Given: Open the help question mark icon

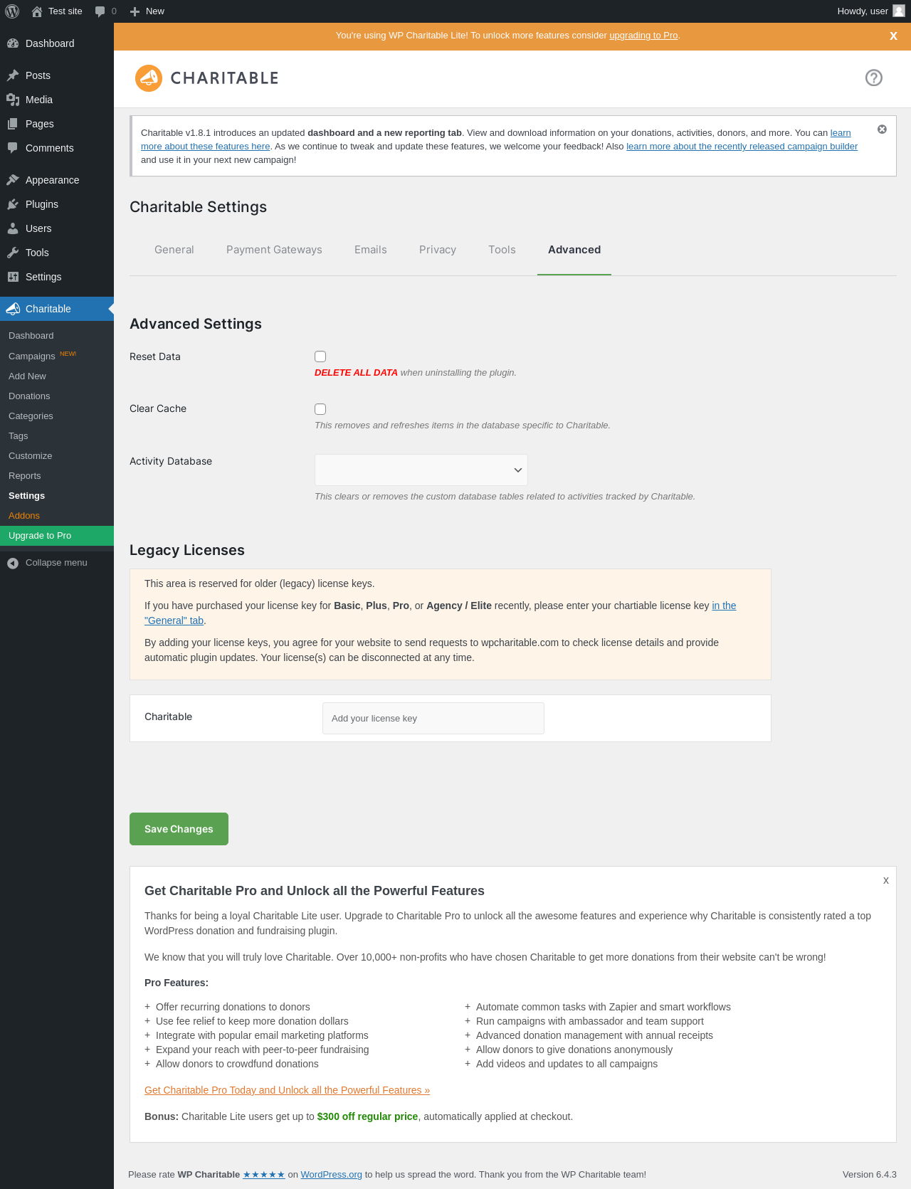Looking at the screenshot, I should [874, 78].
